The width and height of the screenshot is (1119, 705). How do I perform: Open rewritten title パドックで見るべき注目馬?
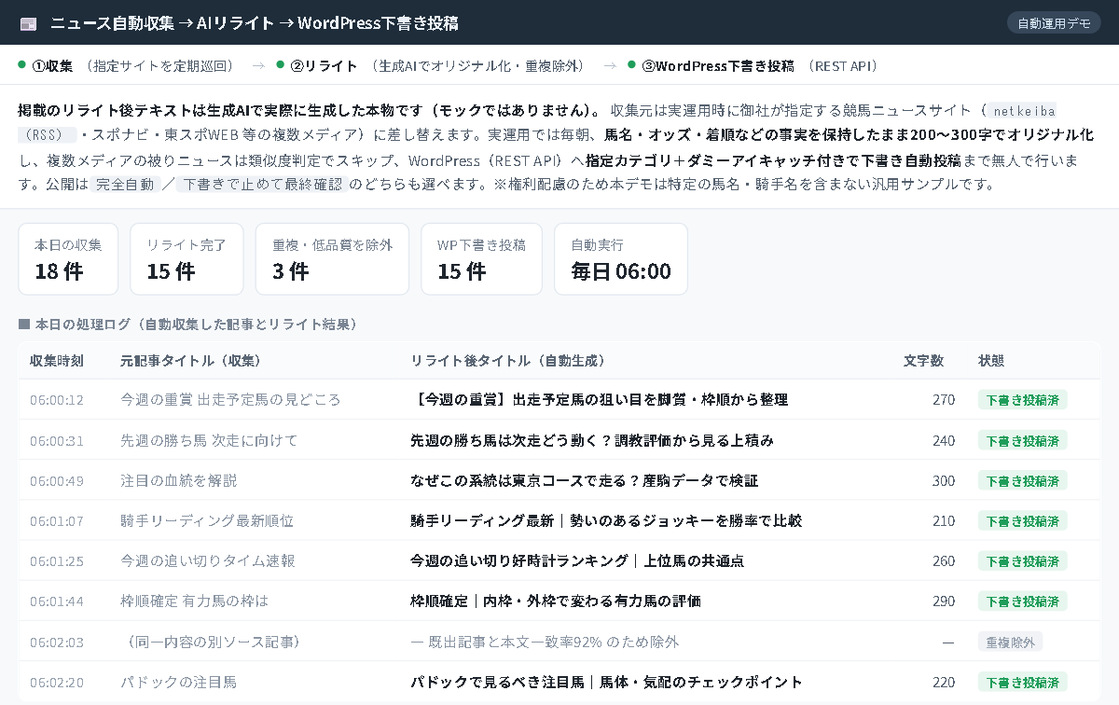point(606,682)
